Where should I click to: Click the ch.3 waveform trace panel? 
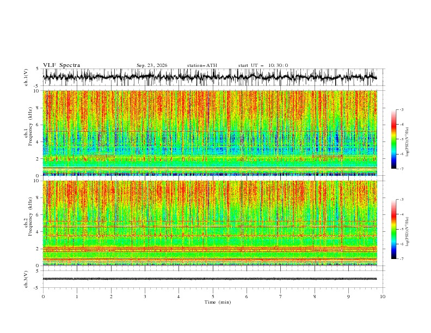214,279
